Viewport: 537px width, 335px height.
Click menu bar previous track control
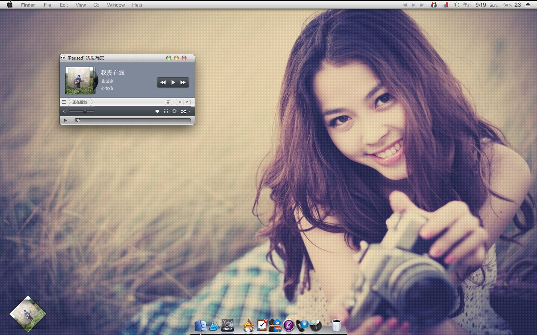click(x=405, y=5)
